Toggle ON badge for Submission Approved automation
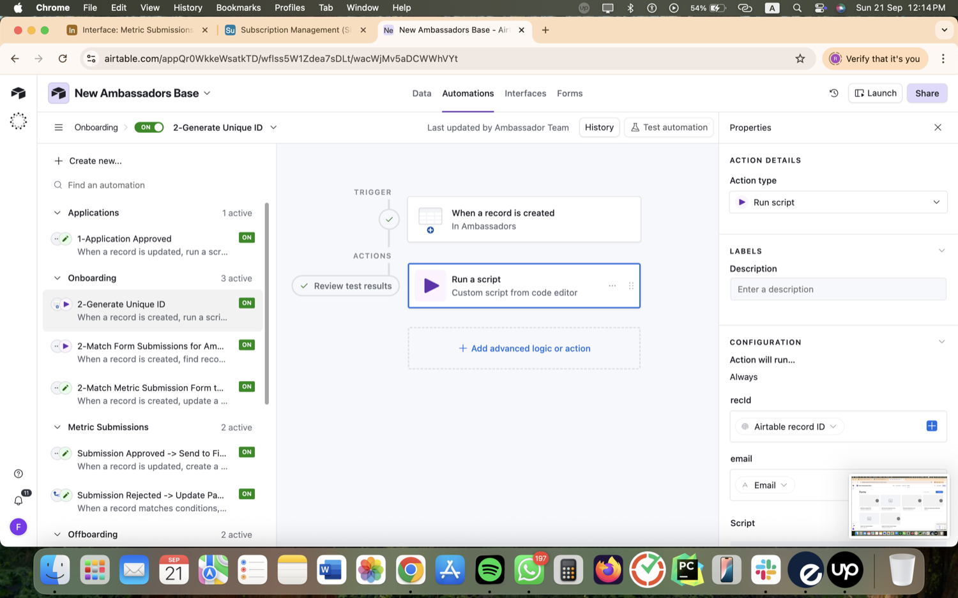958x598 pixels. pos(247,452)
